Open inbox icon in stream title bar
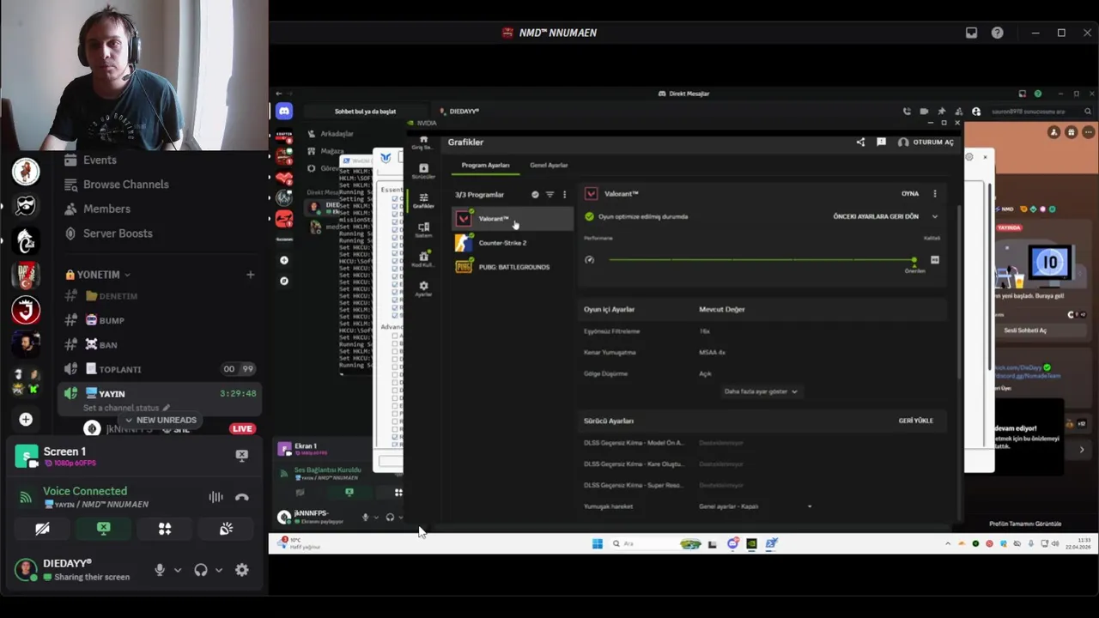The height and width of the screenshot is (618, 1099). pyautogui.click(x=971, y=33)
